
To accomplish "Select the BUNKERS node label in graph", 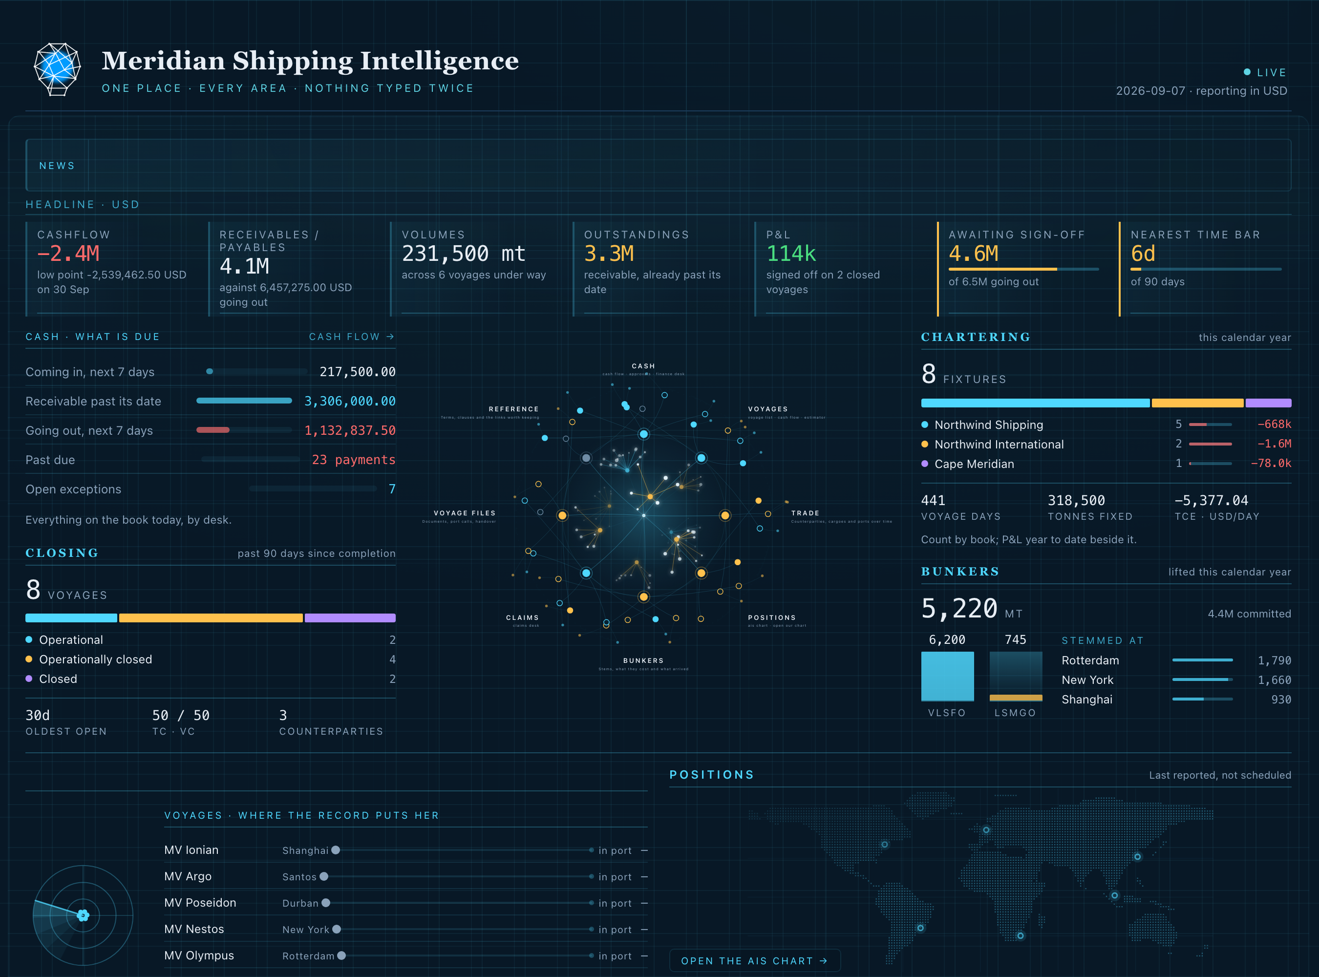I will point(643,660).
